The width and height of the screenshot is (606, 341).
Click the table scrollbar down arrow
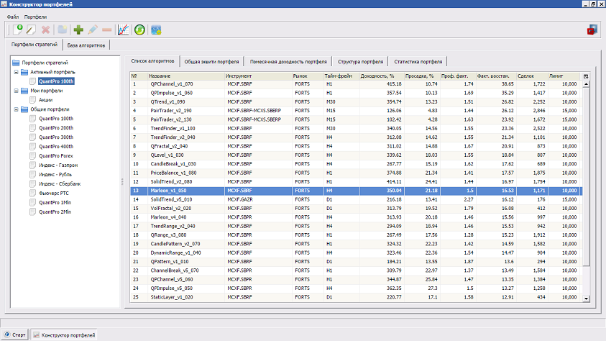[586, 298]
